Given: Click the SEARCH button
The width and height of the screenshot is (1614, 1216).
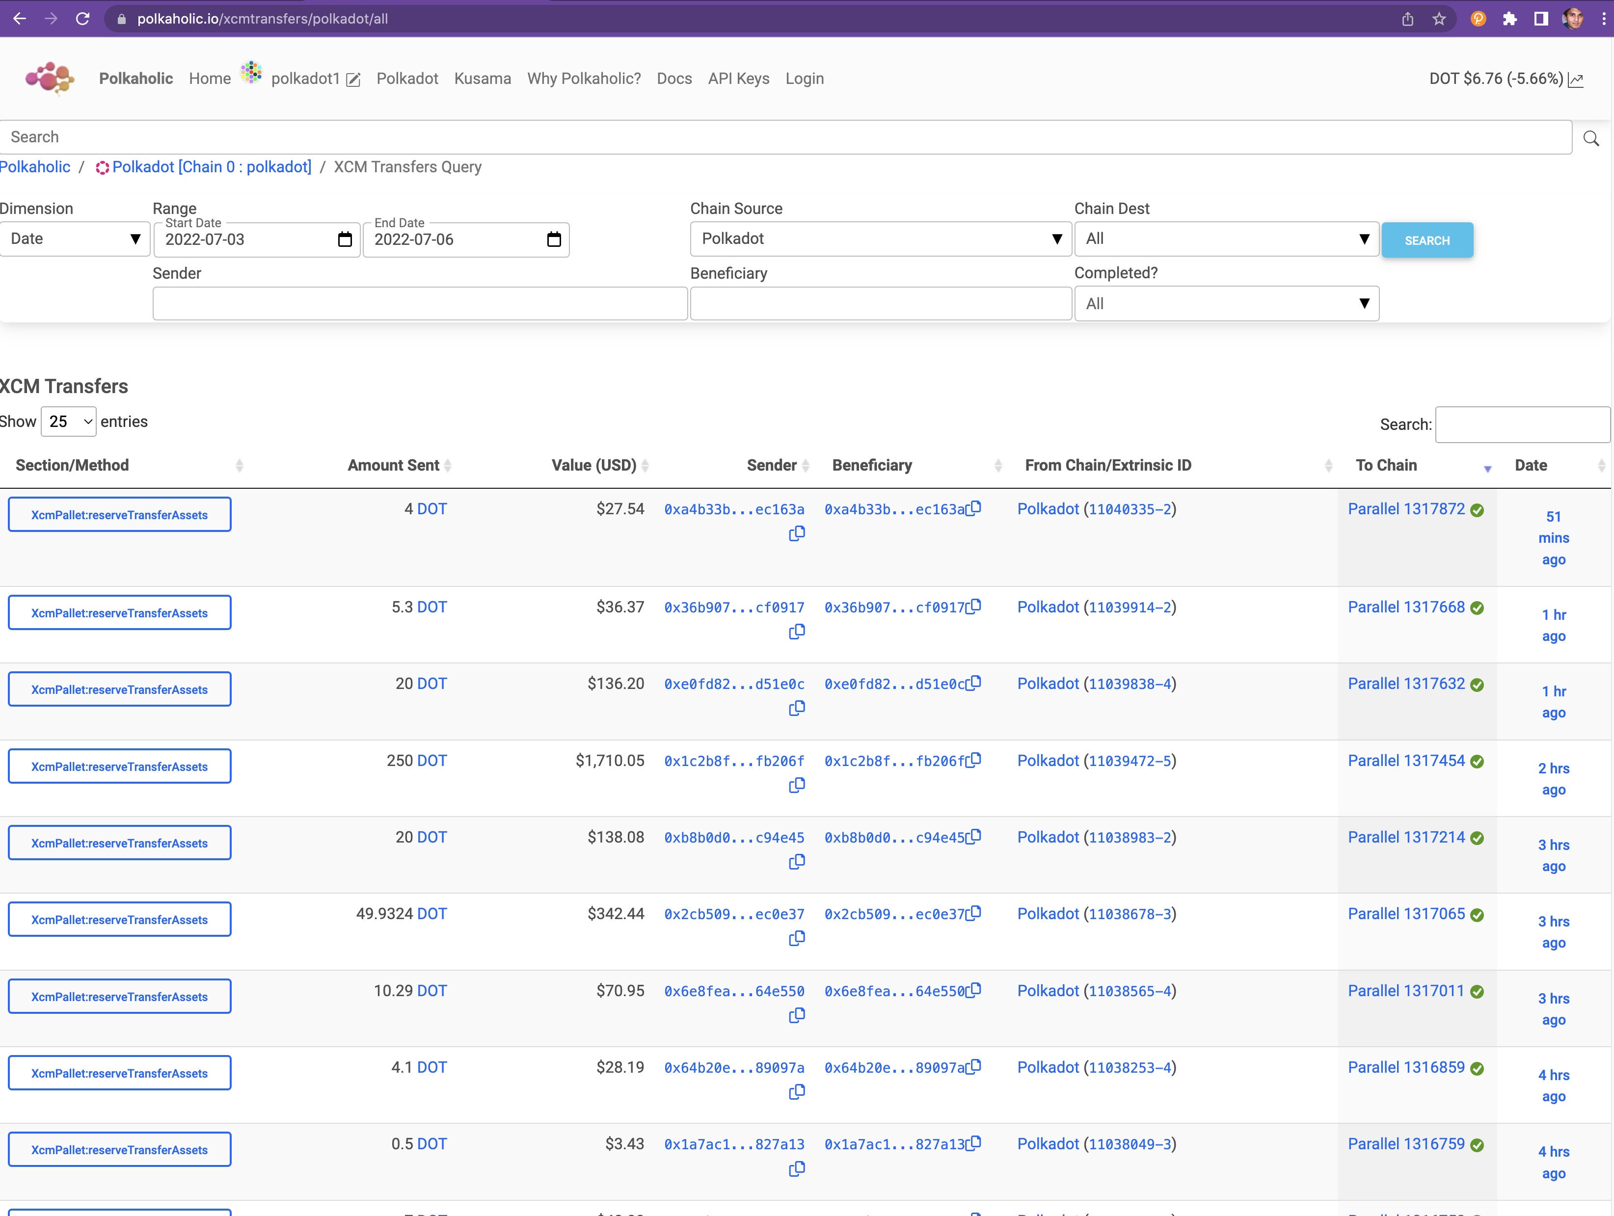Looking at the screenshot, I should pyautogui.click(x=1427, y=240).
